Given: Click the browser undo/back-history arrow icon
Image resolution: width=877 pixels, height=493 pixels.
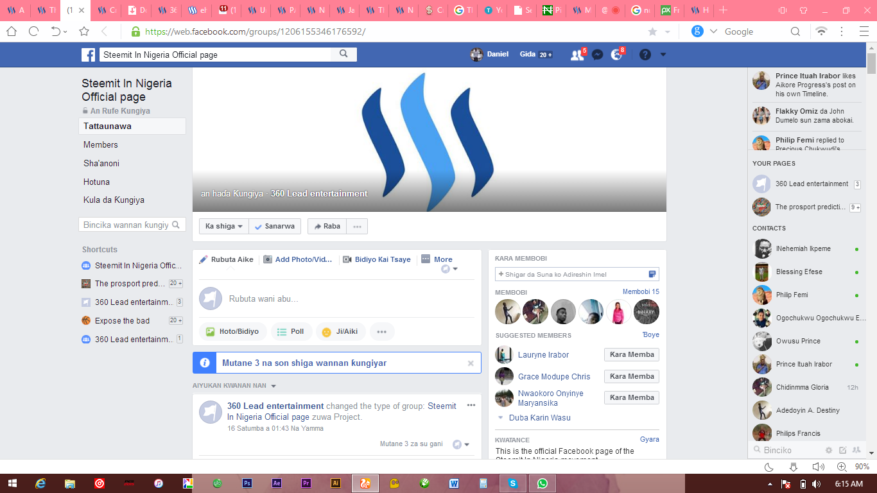Looking at the screenshot, I should (56, 31).
